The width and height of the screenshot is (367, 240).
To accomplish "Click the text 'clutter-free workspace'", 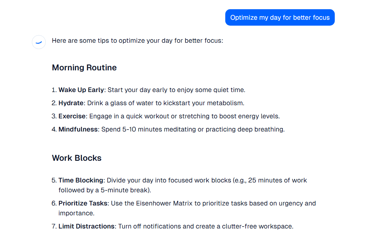I will pyautogui.click(x=257, y=227).
